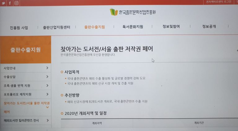
Task: Collapse the 찾아가는 도서전 down chevron
Action: tap(47, 107)
